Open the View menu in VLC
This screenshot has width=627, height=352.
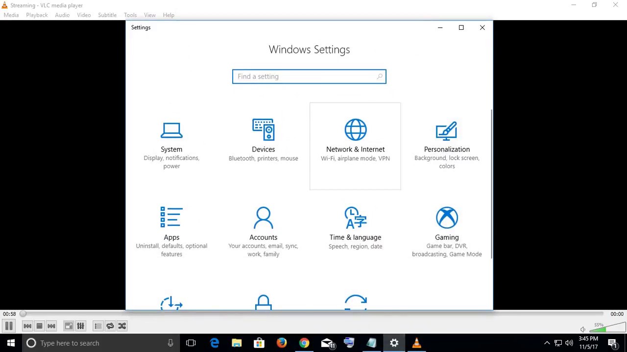pos(150,15)
